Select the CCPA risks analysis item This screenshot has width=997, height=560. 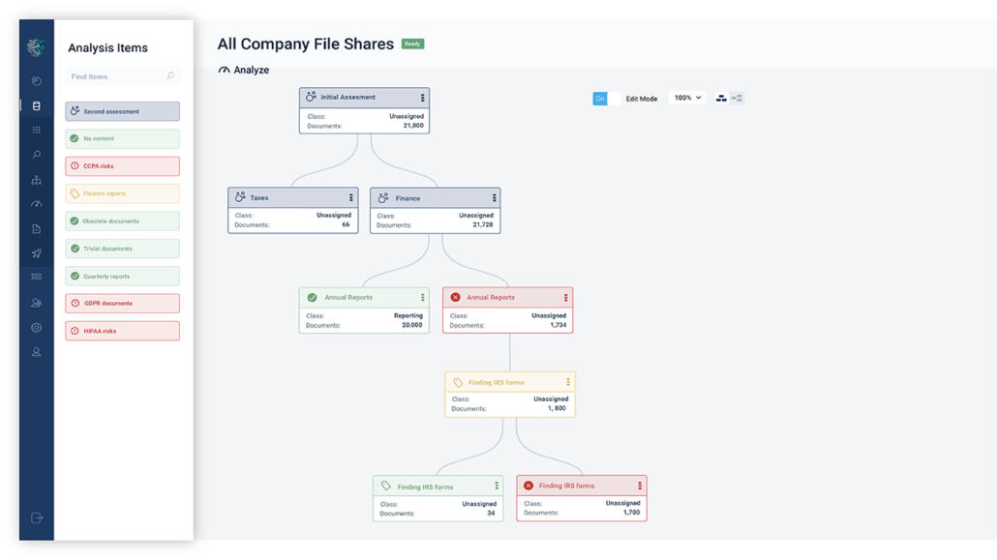pos(122,166)
